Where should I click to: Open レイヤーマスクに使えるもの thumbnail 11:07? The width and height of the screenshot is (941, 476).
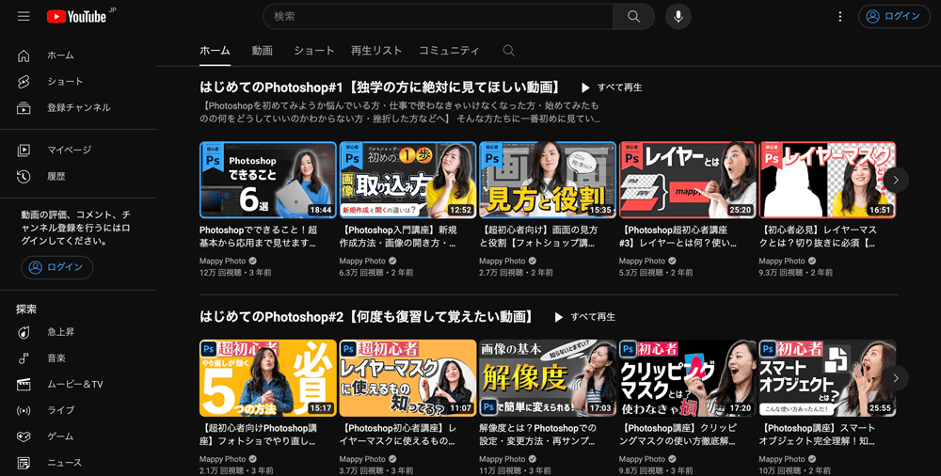[407, 378]
